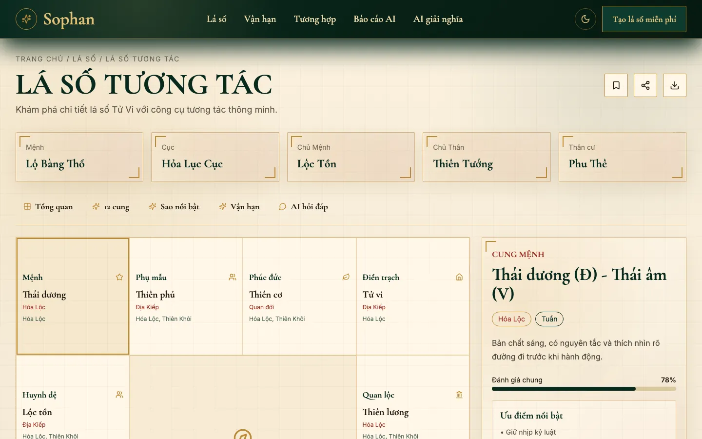
Task: Click the Hóa Lộc tag in Cung Mệnh panel
Action: [511, 319]
